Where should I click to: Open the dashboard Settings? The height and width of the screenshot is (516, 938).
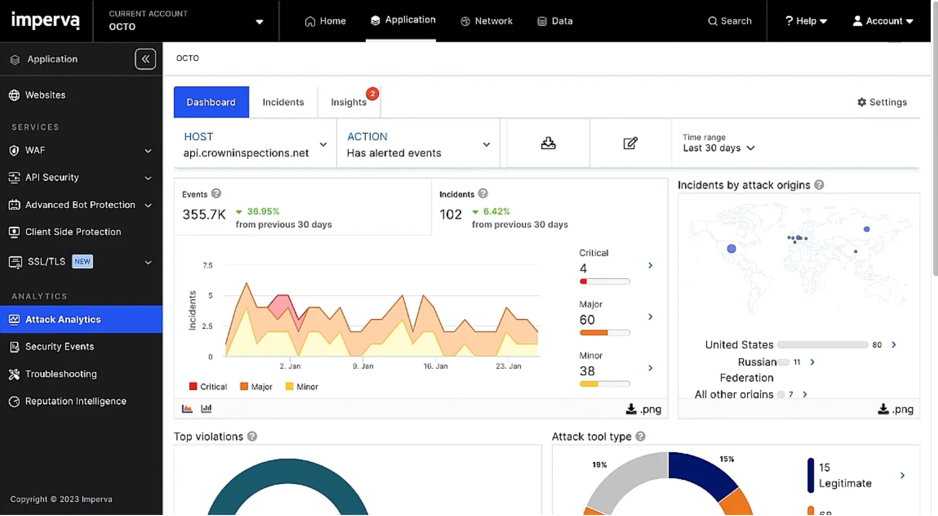point(882,102)
